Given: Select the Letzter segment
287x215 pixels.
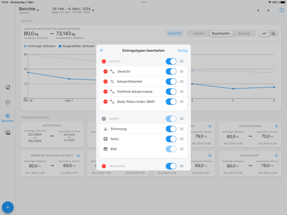Looking at the screenshot, I should pos(199,33).
